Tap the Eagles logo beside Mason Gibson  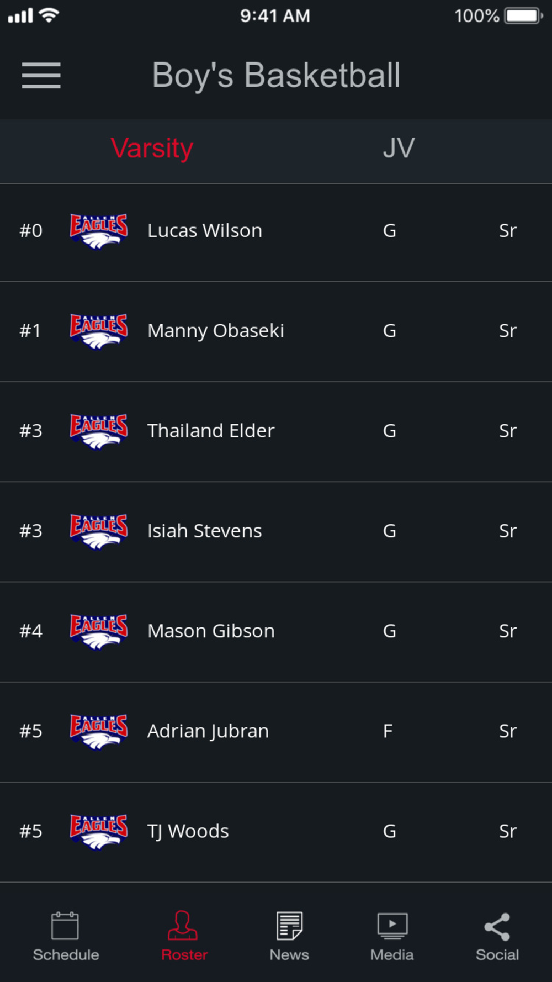click(99, 631)
